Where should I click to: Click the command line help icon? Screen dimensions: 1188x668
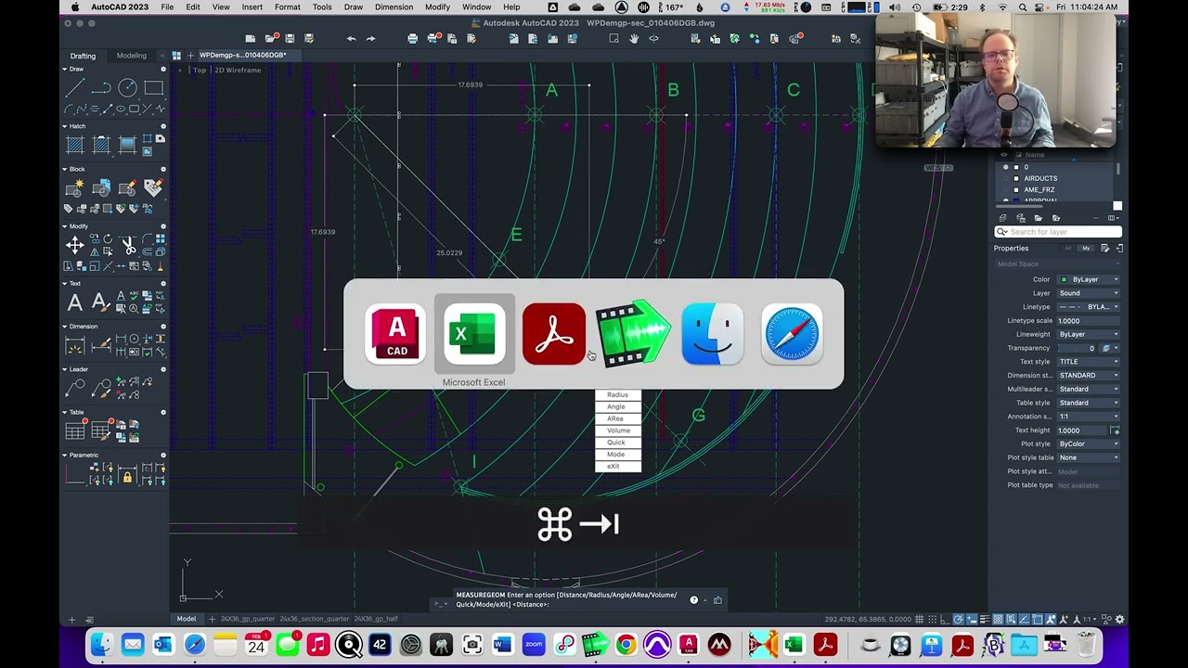click(x=693, y=600)
